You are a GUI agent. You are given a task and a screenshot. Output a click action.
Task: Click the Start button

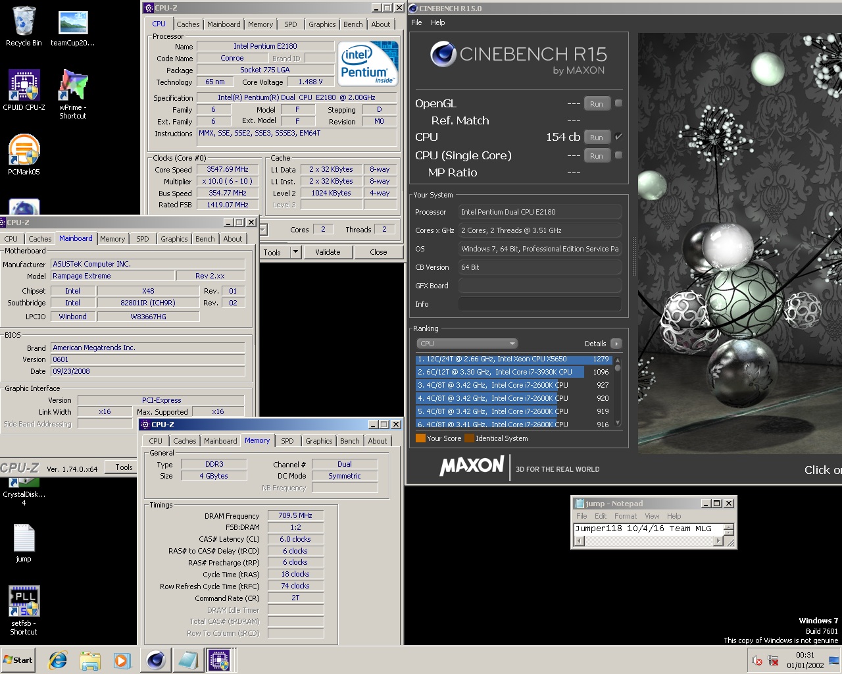18,660
